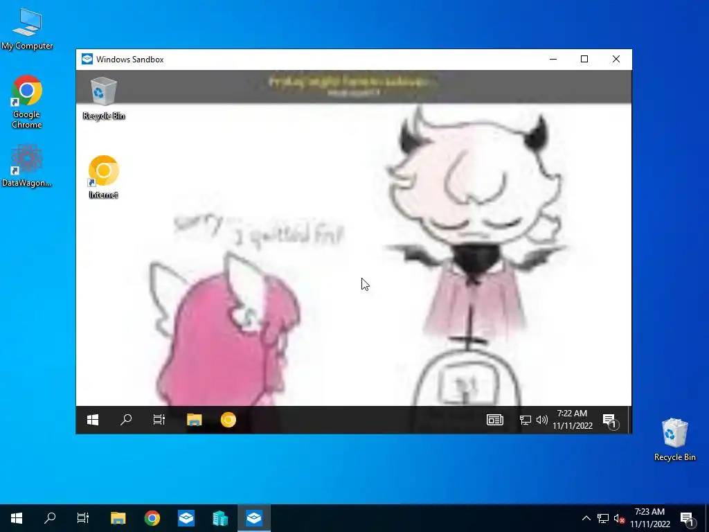Click yellow browser icon on Sandbox taskbar
Image resolution: width=709 pixels, height=532 pixels.
point(228,420)
